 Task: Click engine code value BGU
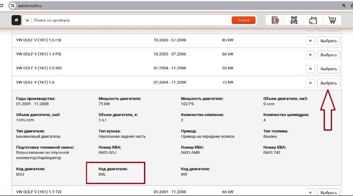(x=20, y=174)
